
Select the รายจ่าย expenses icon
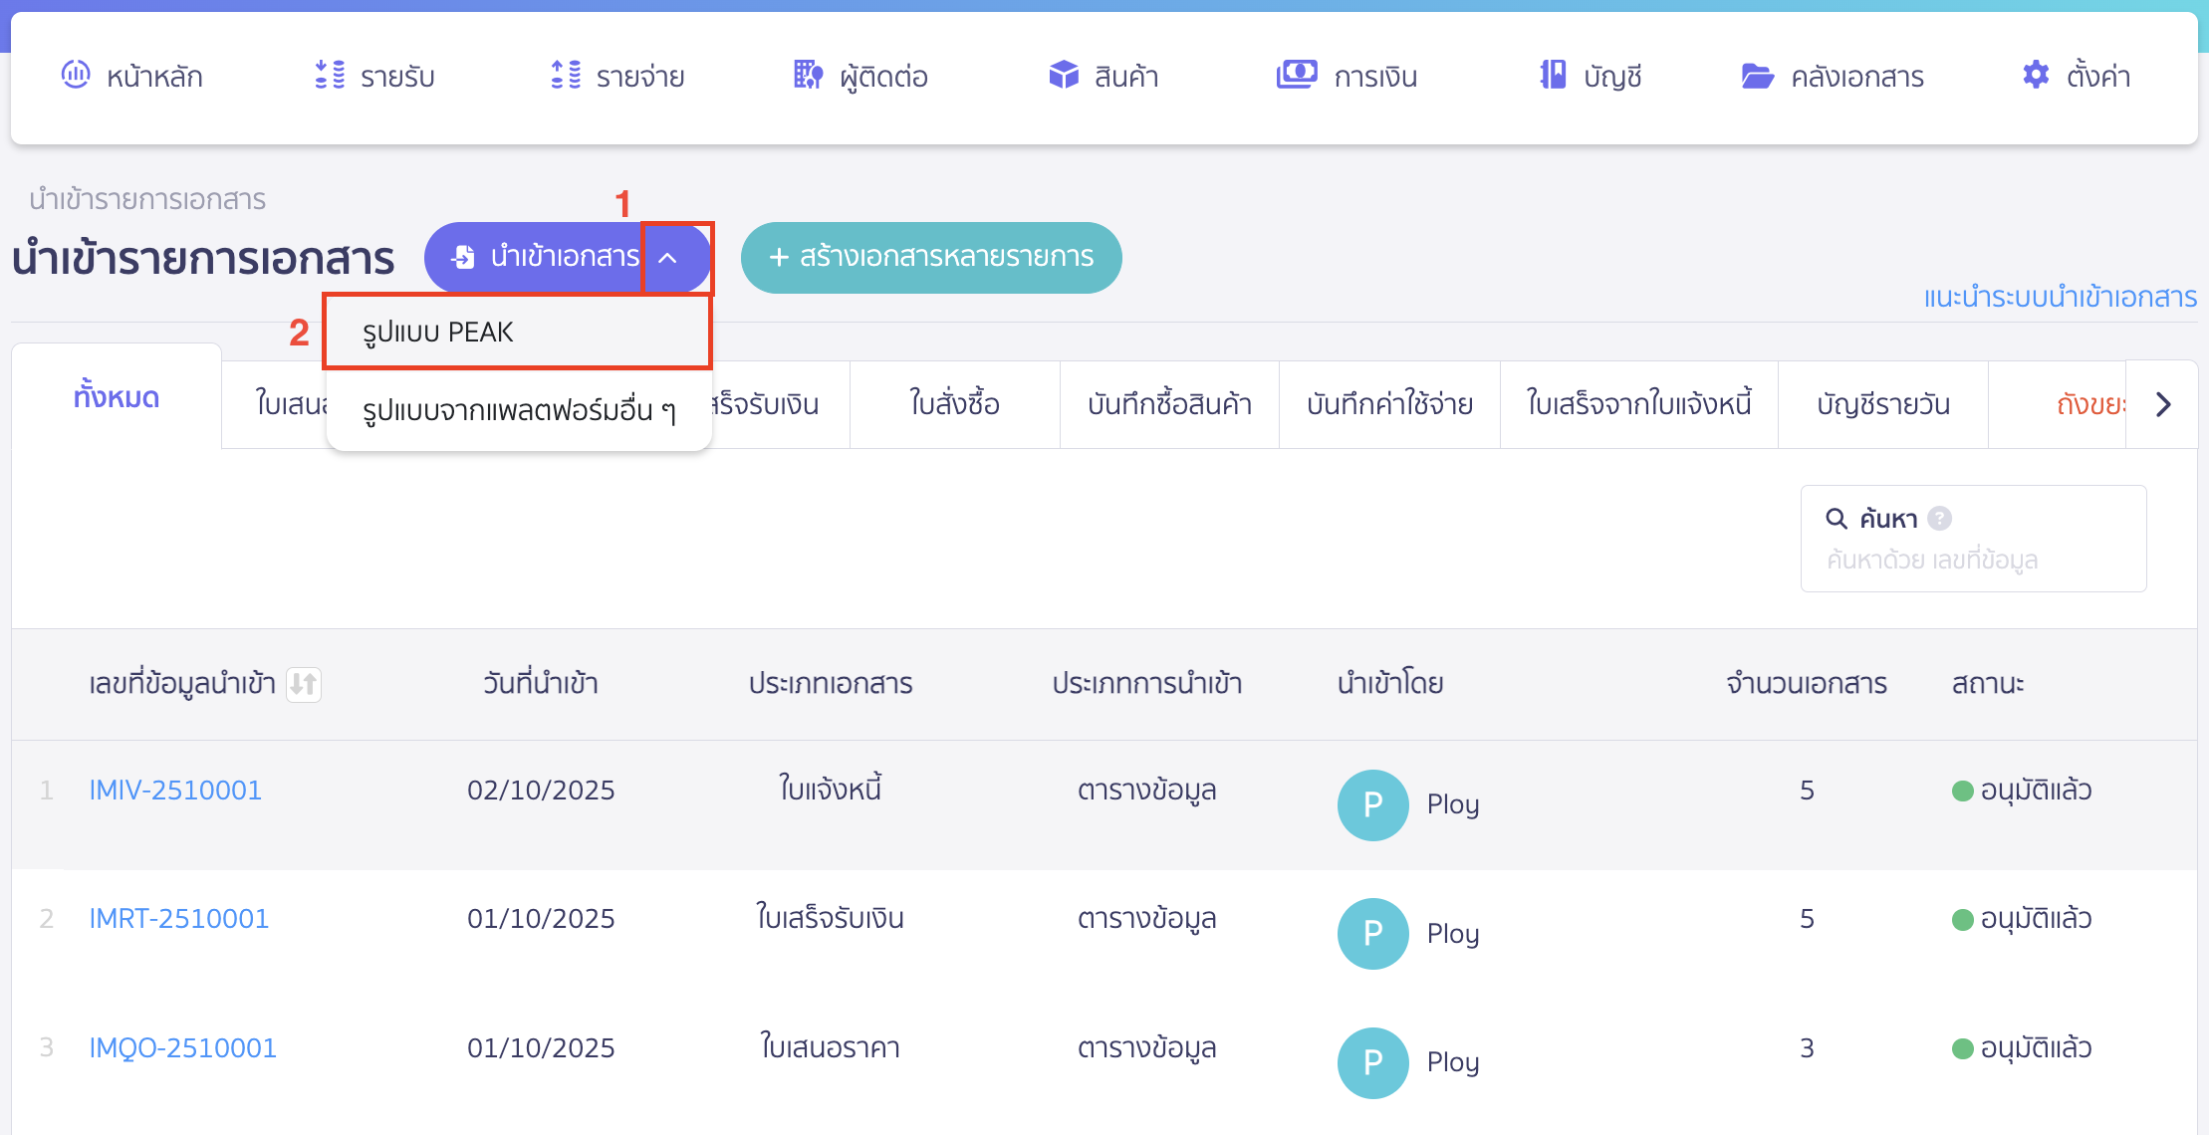click(564, 75)
